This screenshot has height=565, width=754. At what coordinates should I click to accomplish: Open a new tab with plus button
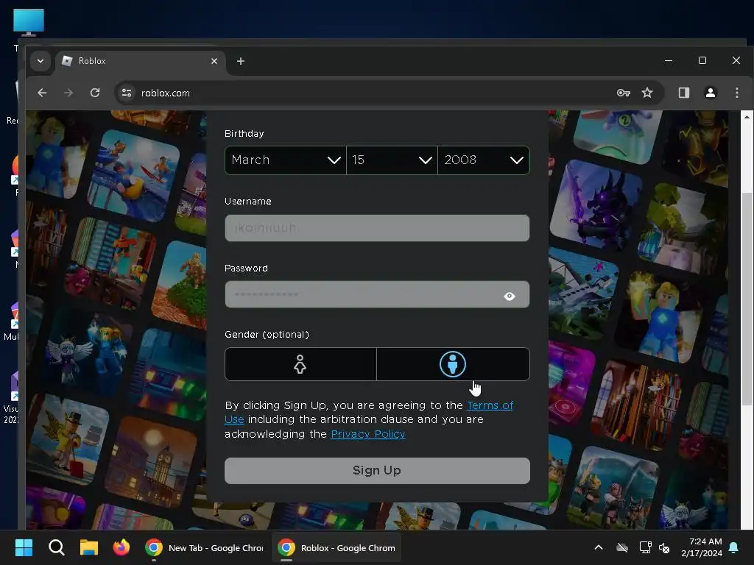tap(241, 61)
